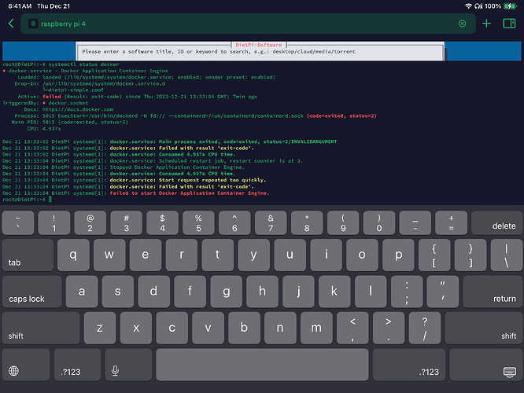
Task: Tap the a key
Action: click(x=82, y=292)
